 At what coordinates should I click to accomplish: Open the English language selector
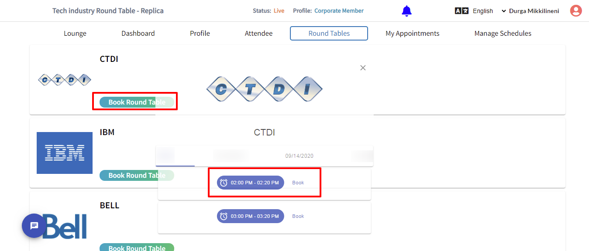pos(482,11)
